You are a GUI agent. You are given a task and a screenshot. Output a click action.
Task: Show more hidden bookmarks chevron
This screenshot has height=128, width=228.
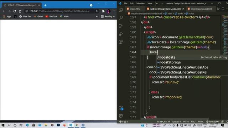(x=97, y=17)
